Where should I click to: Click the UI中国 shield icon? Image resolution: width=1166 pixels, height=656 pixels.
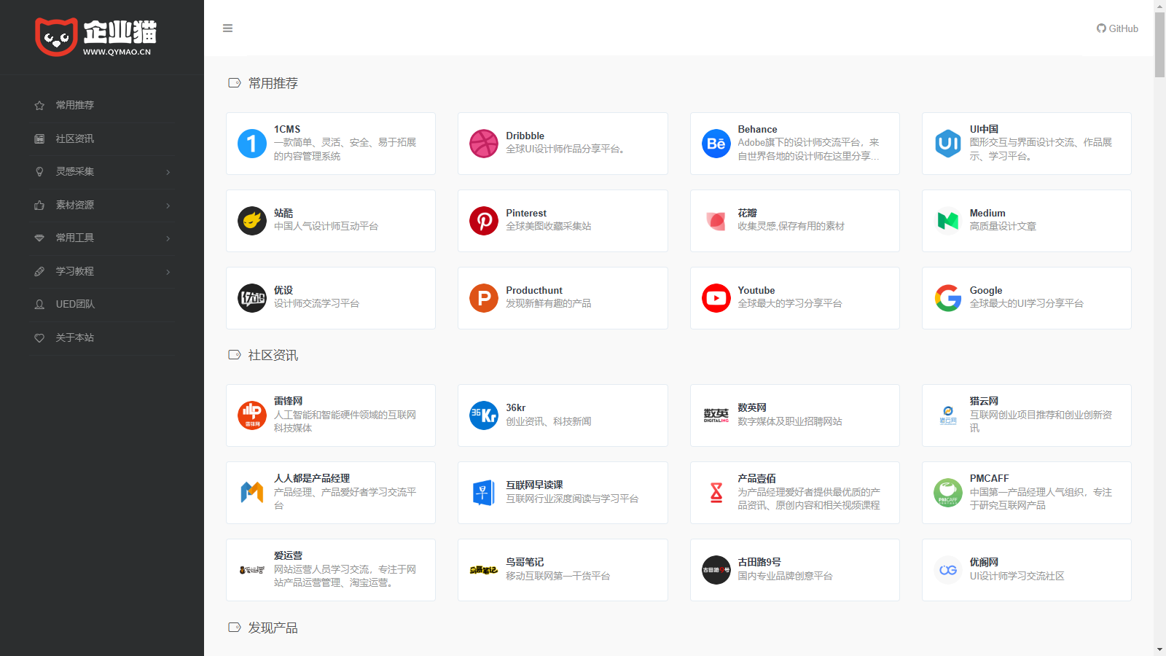948,144
